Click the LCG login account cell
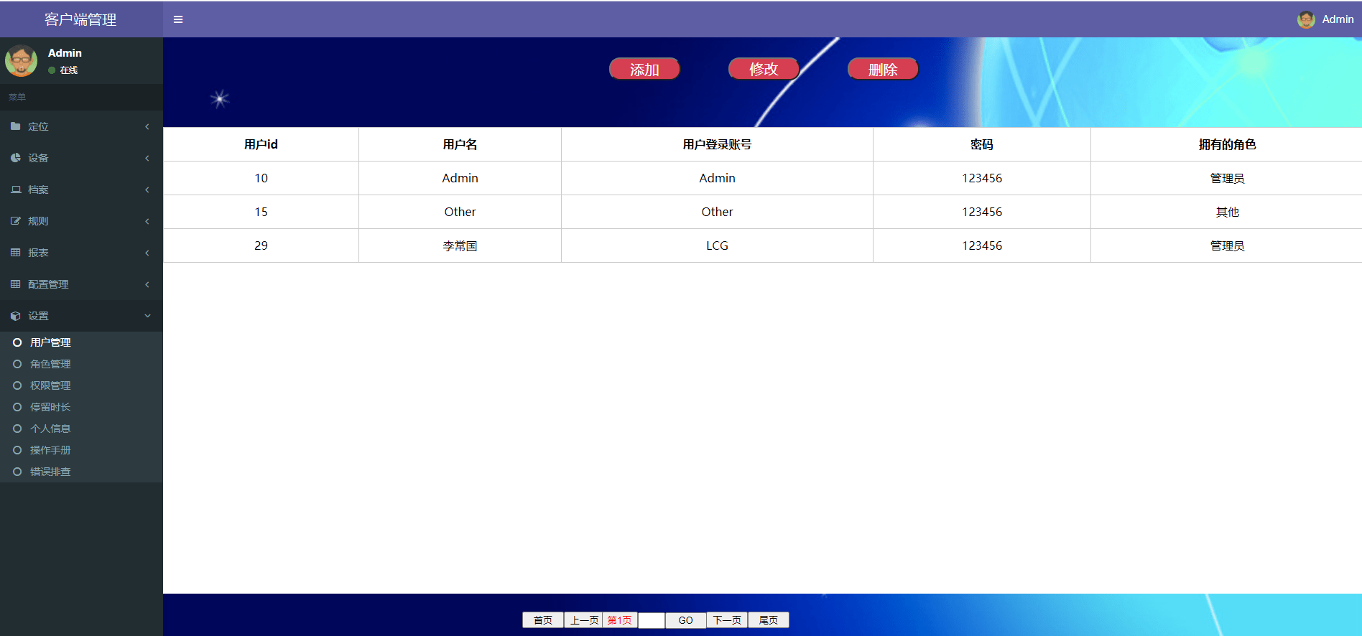Screen dimensions: 1362x636 pyautogui.click(x=717, y=245)
